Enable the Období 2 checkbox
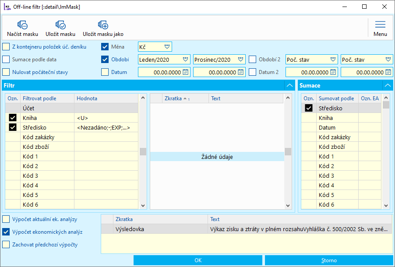The image size is (395, 267). [x=253, y=60]
